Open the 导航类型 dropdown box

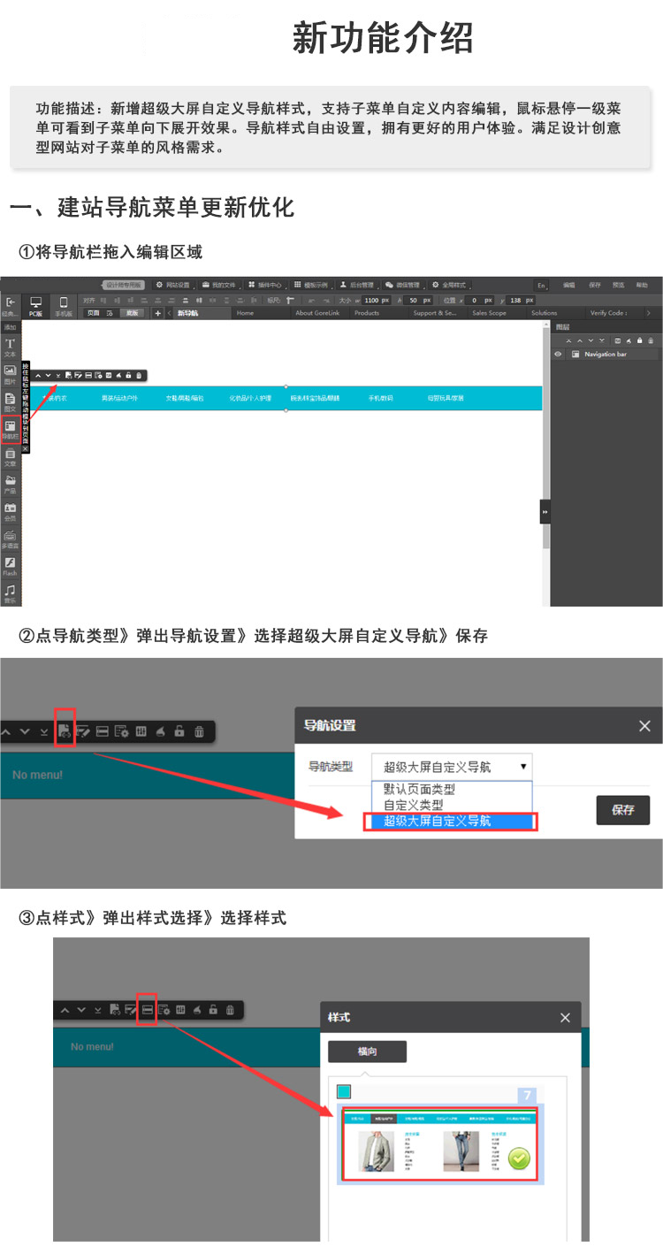pyautogui.click(x=451, y=767)
